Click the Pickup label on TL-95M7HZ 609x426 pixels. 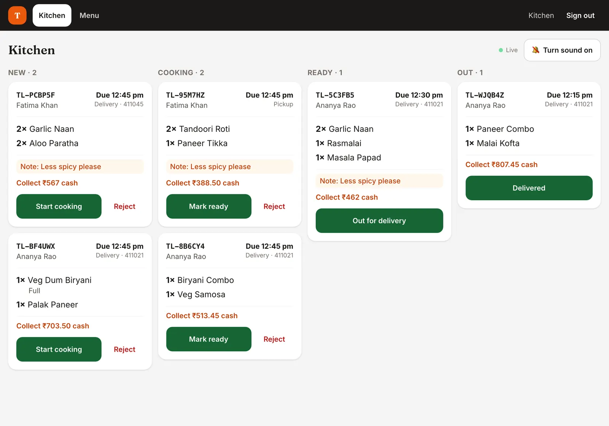tap(283, 104)
